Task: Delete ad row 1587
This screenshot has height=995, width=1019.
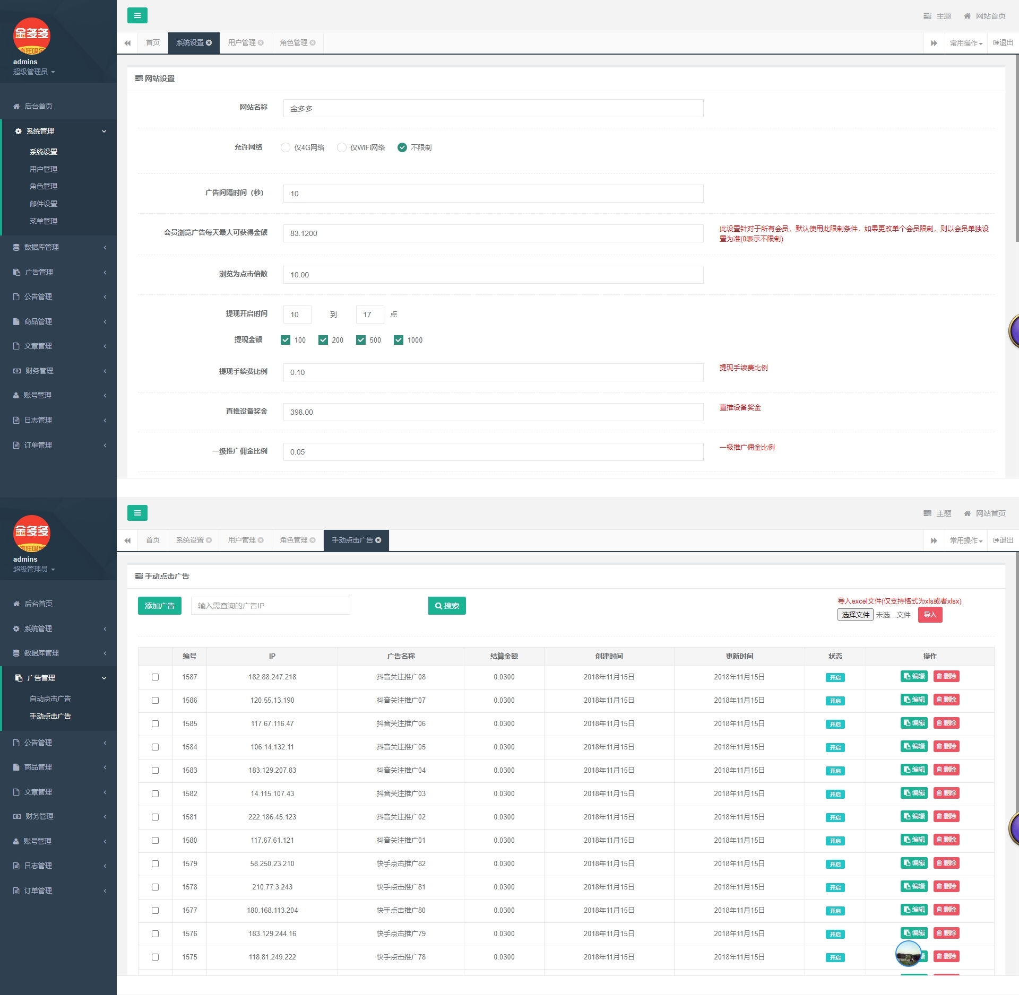Action: tap(946, 676)
